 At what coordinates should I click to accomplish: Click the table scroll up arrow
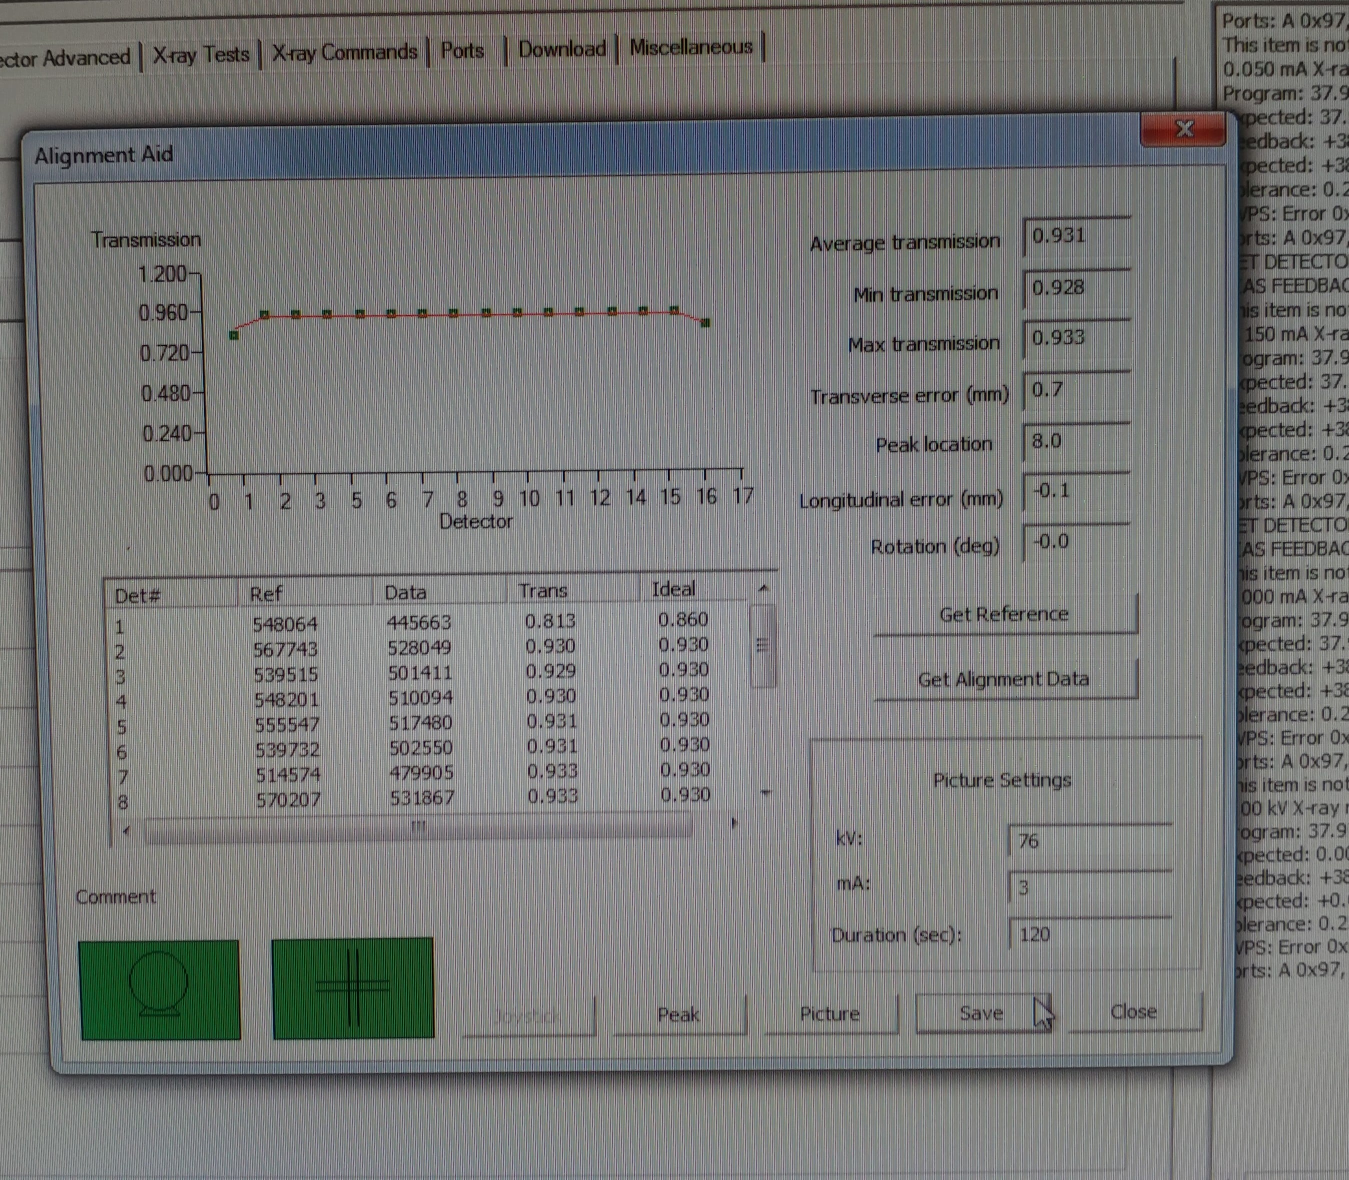[x=763, y=588]
